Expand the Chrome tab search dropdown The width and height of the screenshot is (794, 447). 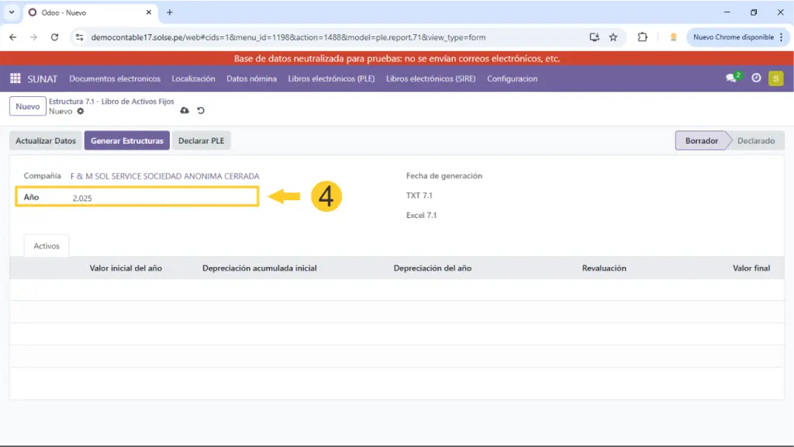click(12, 12)
